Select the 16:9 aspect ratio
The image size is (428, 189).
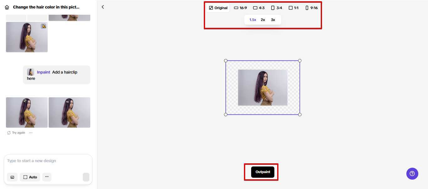point(240,8)
